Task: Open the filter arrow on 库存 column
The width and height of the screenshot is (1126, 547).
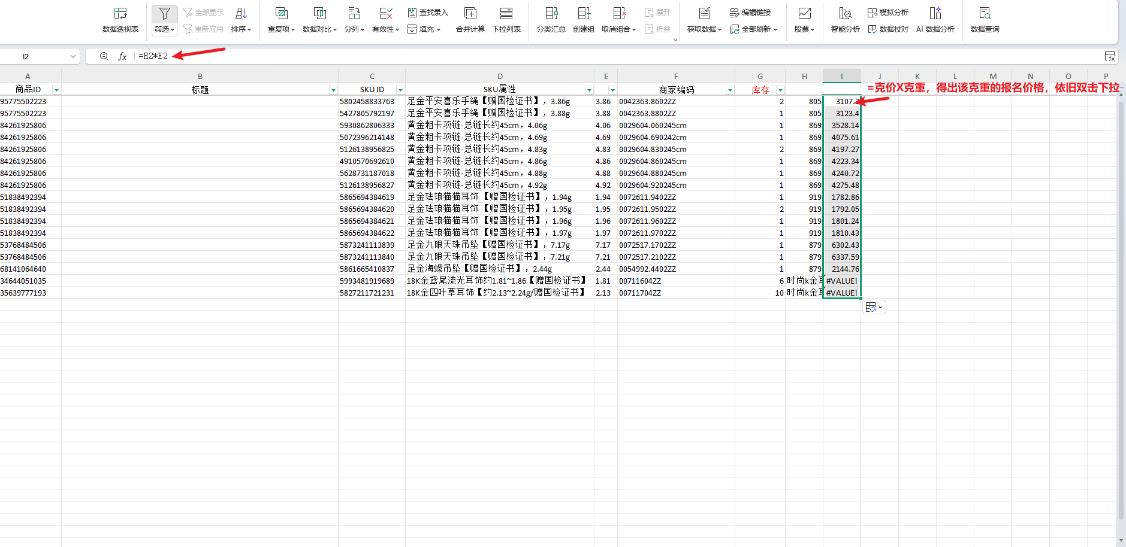Action: coord(780,90)
